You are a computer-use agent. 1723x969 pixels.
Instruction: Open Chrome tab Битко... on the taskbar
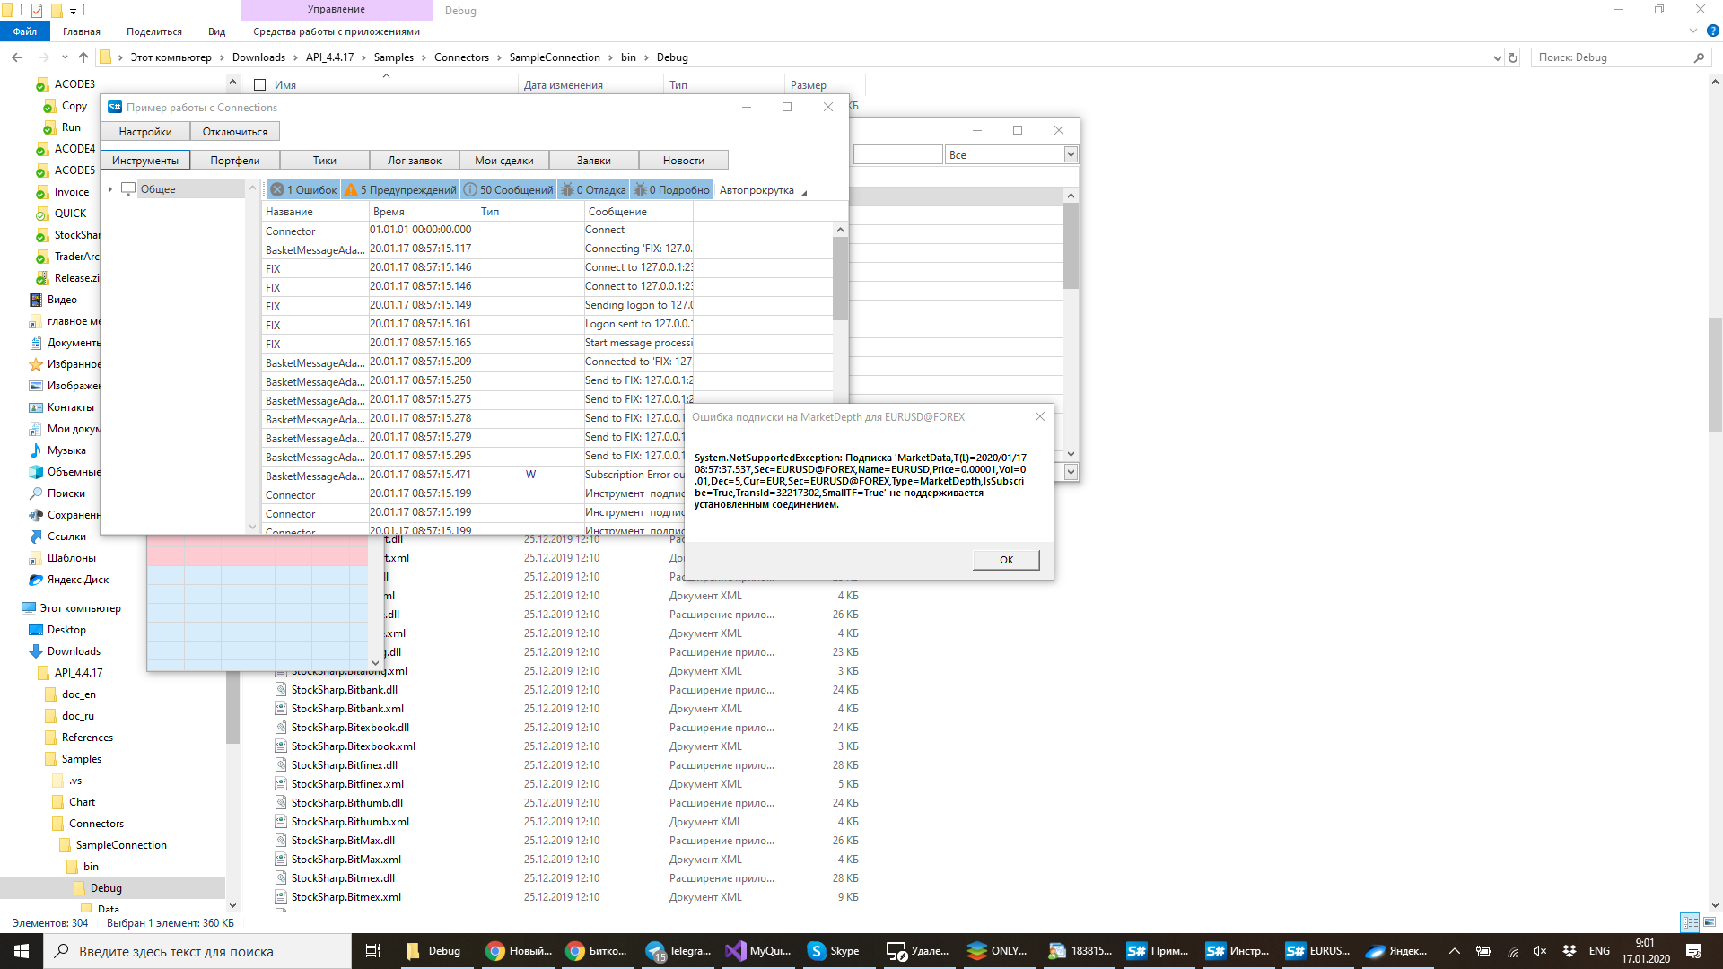pos(598,951)
